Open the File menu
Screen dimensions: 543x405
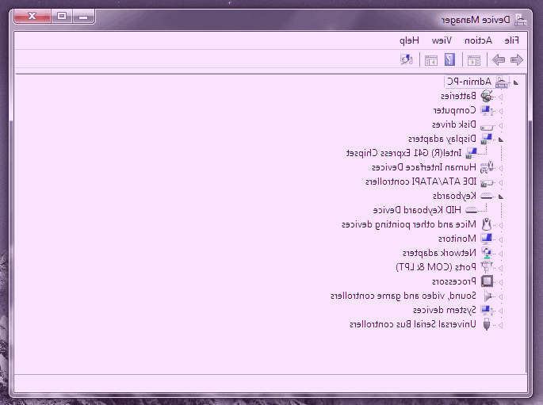point(511,40)
